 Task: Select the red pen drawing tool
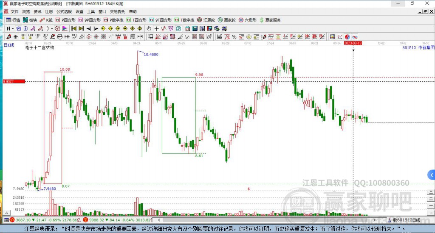tap(8, 36)
